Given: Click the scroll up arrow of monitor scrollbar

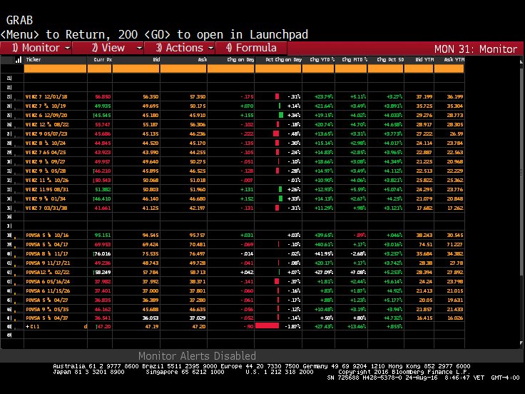Looking at the screenshot, I should pyautogui.click(x=521, y=61).
